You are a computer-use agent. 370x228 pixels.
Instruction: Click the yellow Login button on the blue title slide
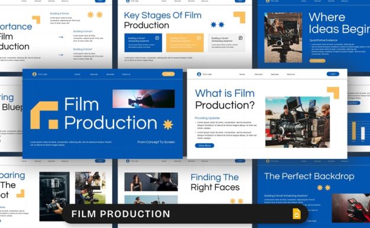point(168,74)
